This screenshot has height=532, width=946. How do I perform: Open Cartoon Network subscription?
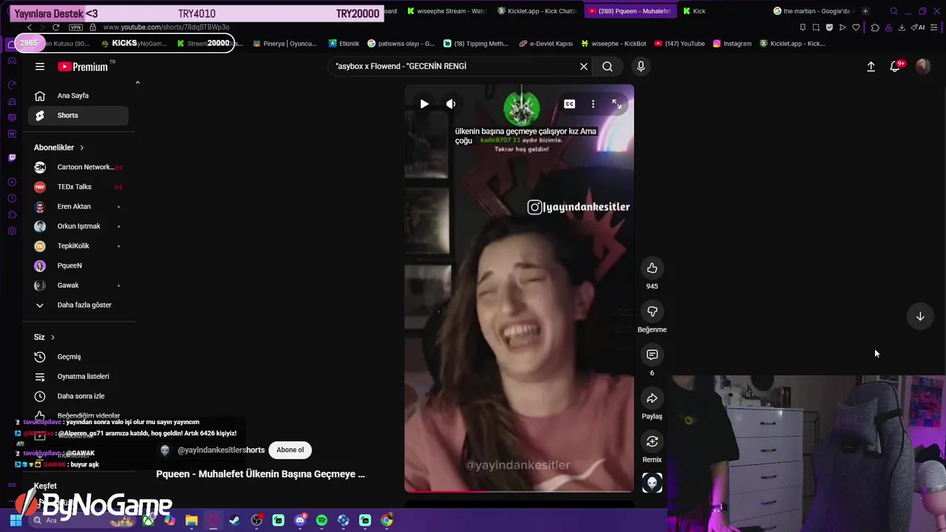78,167
